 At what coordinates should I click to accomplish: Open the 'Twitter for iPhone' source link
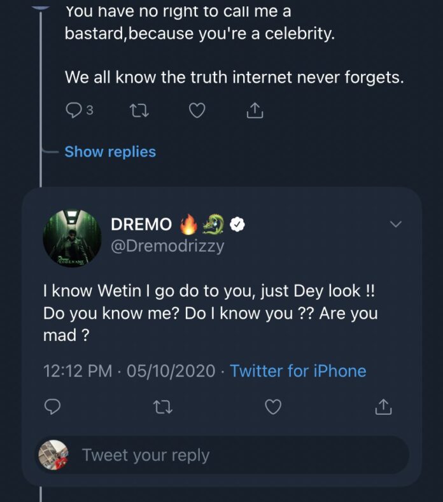(298, 371)
